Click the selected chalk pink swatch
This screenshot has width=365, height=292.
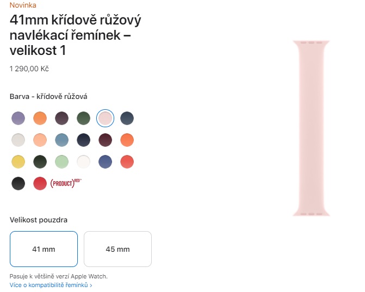[105, 118]
